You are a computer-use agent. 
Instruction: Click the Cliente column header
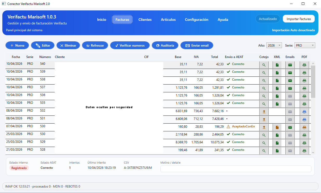60,57
